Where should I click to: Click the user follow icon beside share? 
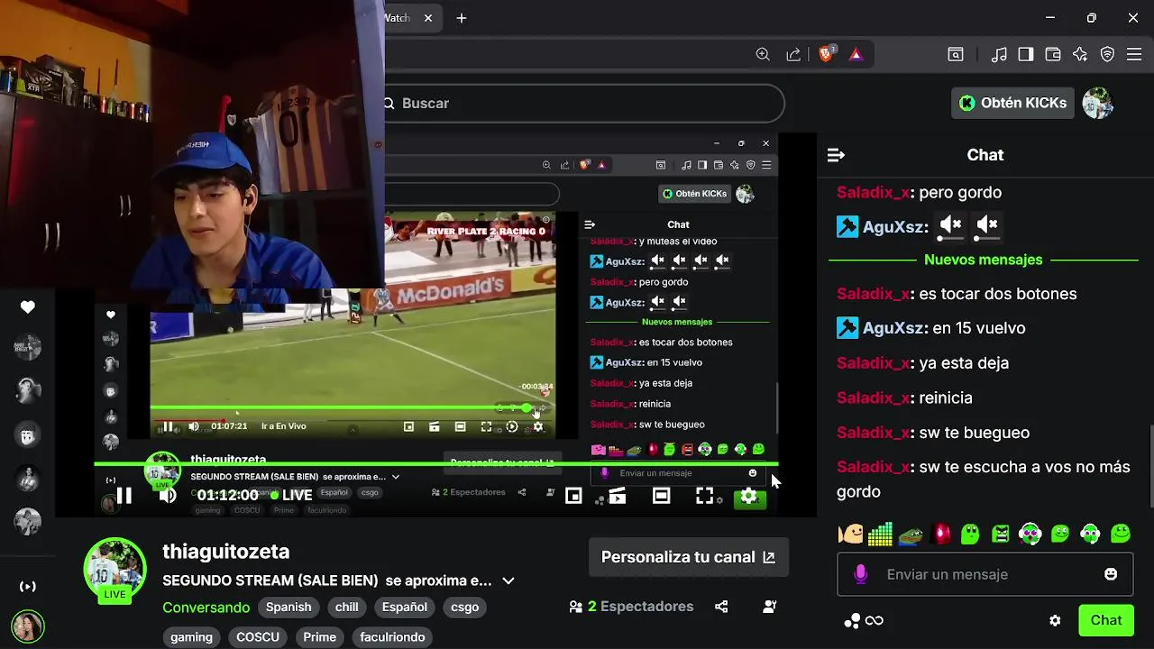click(769, 607)
